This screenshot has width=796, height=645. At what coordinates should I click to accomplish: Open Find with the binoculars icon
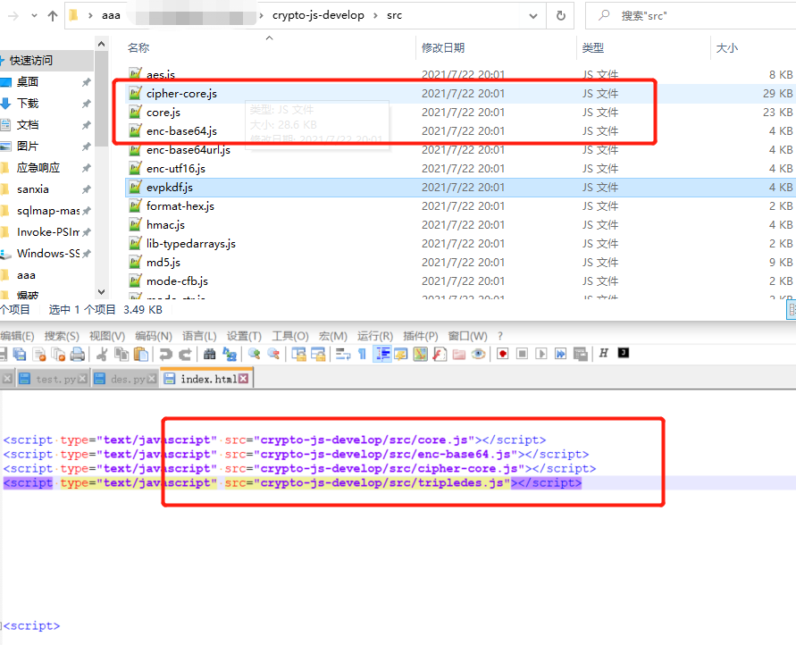(x=209, y=354)
